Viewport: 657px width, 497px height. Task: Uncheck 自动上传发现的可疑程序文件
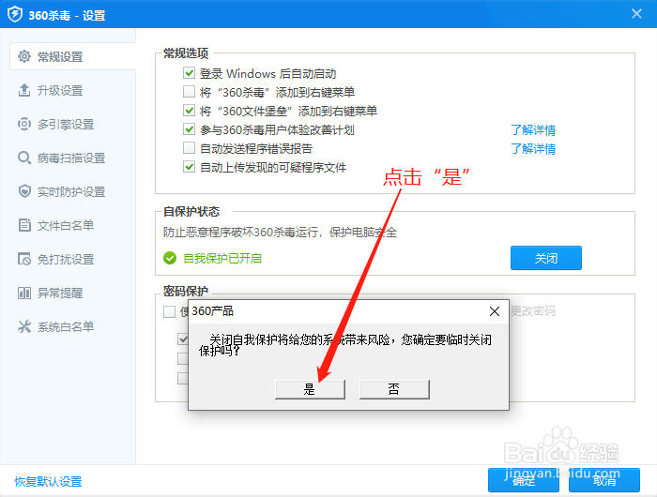[x=189, y=167]
